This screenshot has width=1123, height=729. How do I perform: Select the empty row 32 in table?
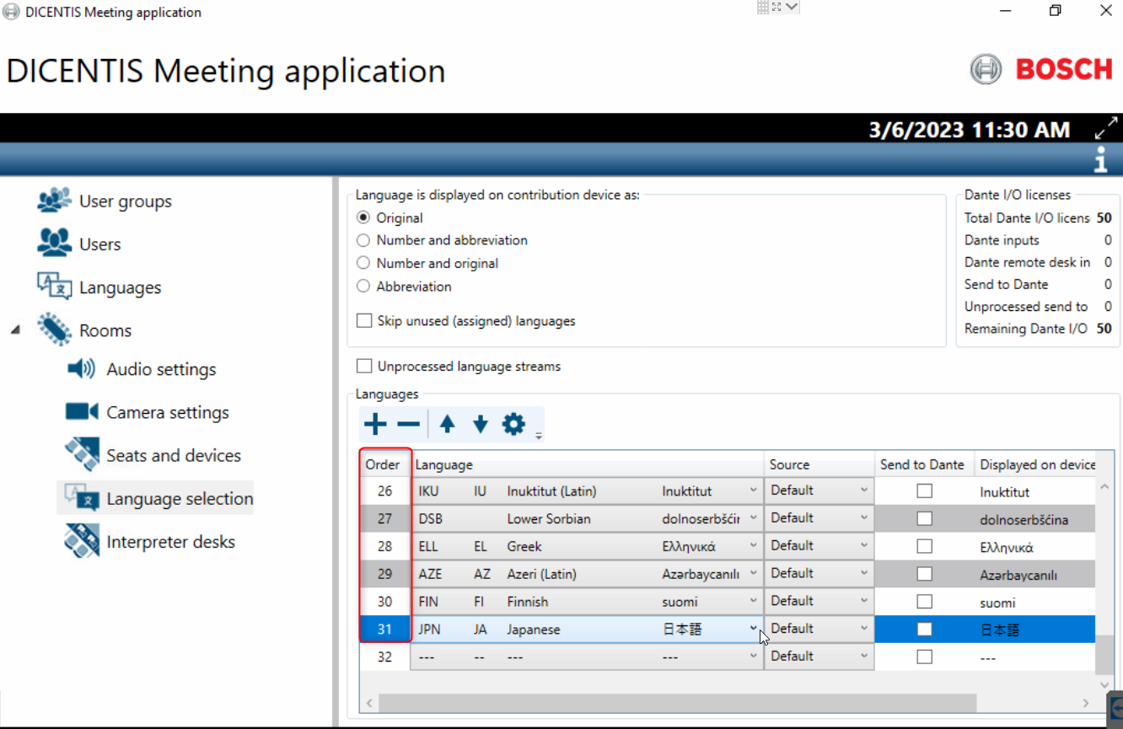click(385, 657)
